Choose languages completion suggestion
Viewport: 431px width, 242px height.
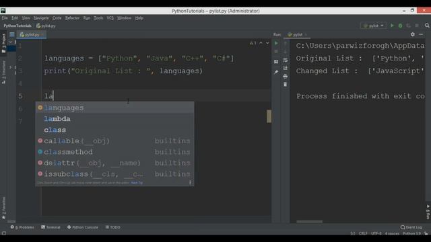(x=114, y=108)
